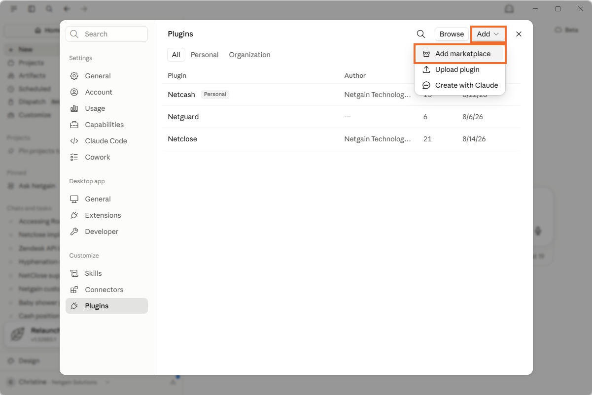592x395 pixels.
Task: Open Skills via the scroll icon
Action: 74,273
